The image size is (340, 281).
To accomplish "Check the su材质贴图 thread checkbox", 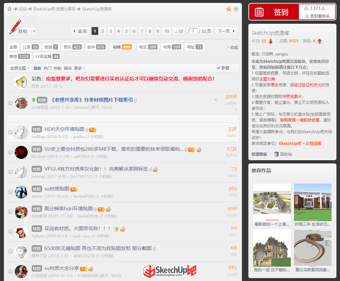I will point(10,192).
